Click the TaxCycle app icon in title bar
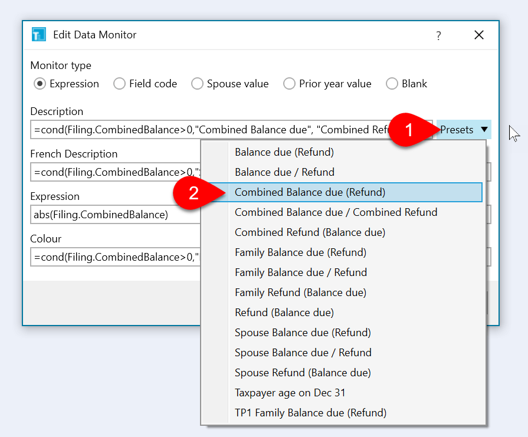The height and width of the screenshot is (437, 528). coord(39,34)
